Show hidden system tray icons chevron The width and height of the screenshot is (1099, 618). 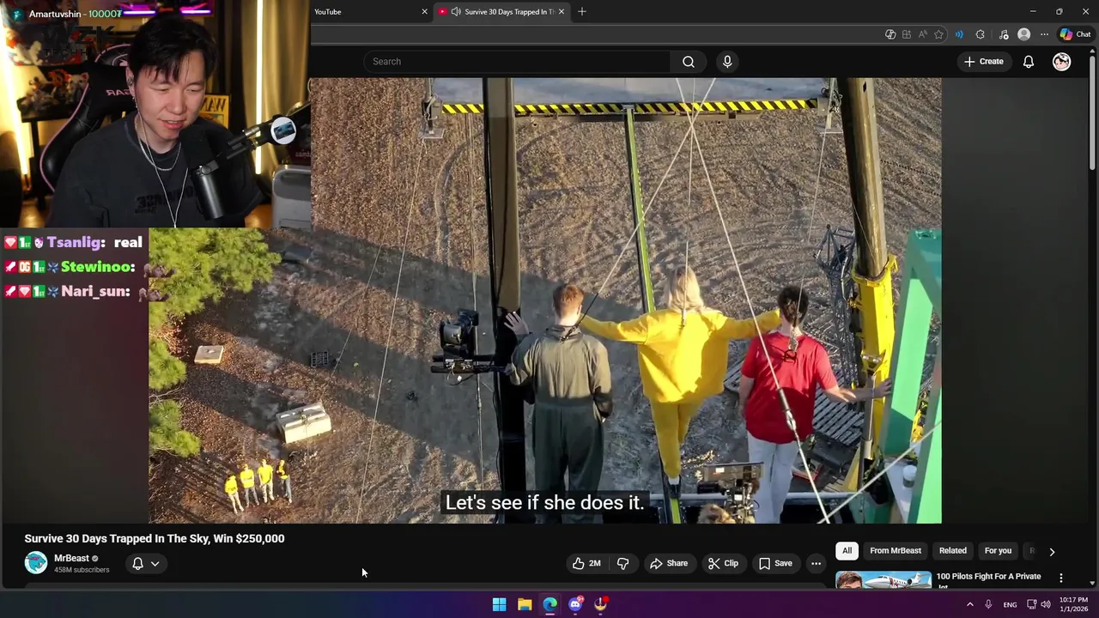(970, 604)
